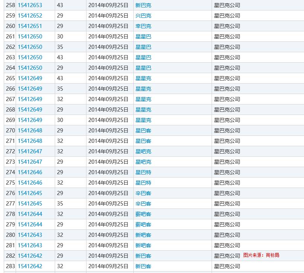
Task: Open application number 15412649 in row 269
Action: tap(30, 120)
